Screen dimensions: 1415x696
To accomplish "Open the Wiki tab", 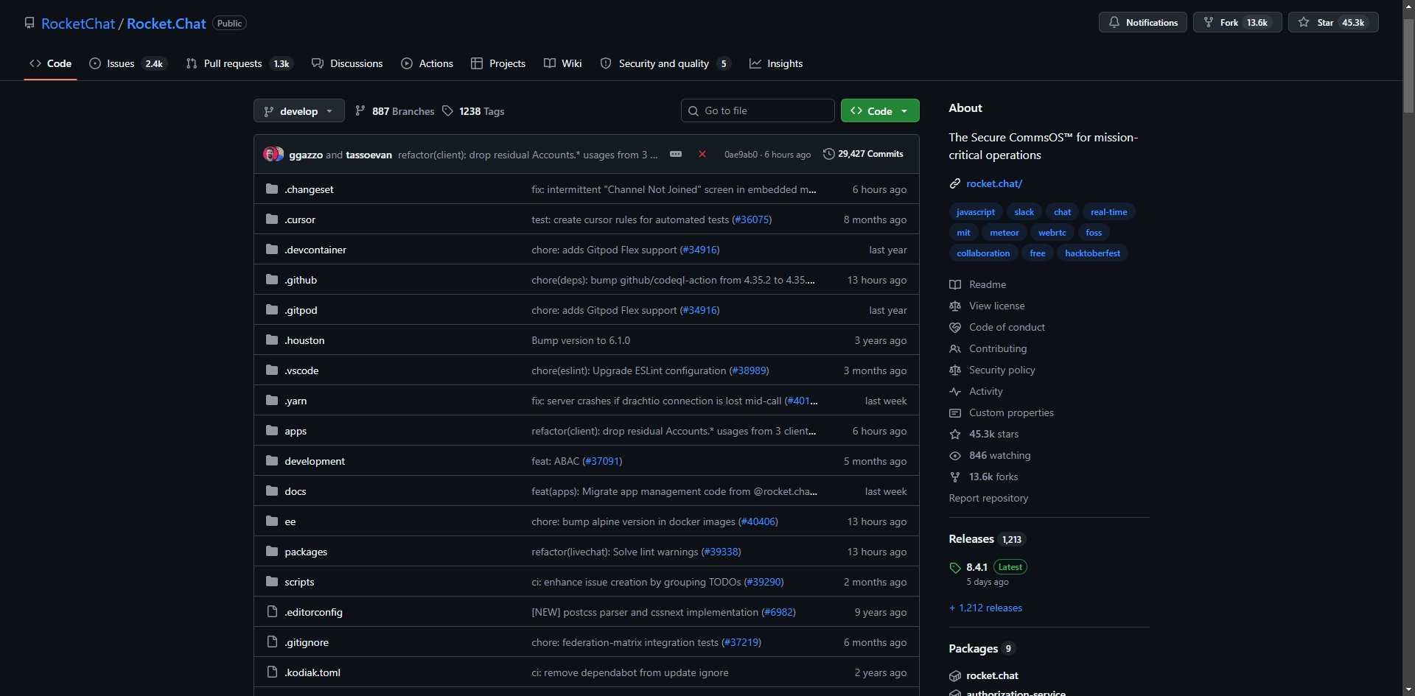I will [x=563, y=63].
